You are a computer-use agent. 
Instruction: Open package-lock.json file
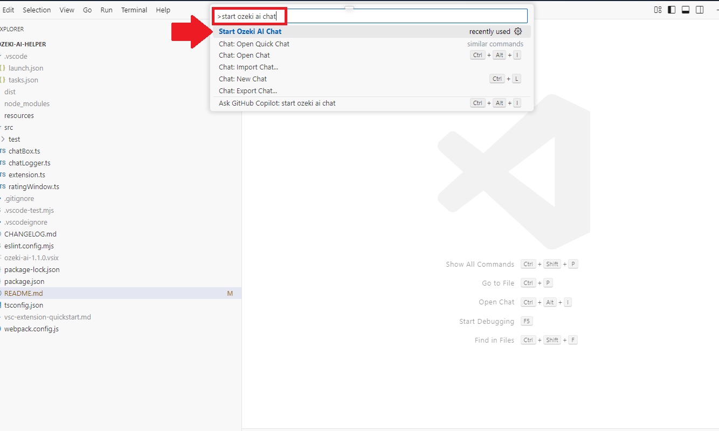point(121,269)
